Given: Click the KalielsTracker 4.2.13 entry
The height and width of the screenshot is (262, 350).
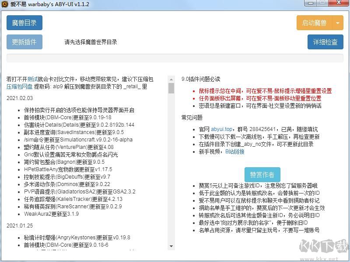Looking at the screenshot, I should pos(73,199).
